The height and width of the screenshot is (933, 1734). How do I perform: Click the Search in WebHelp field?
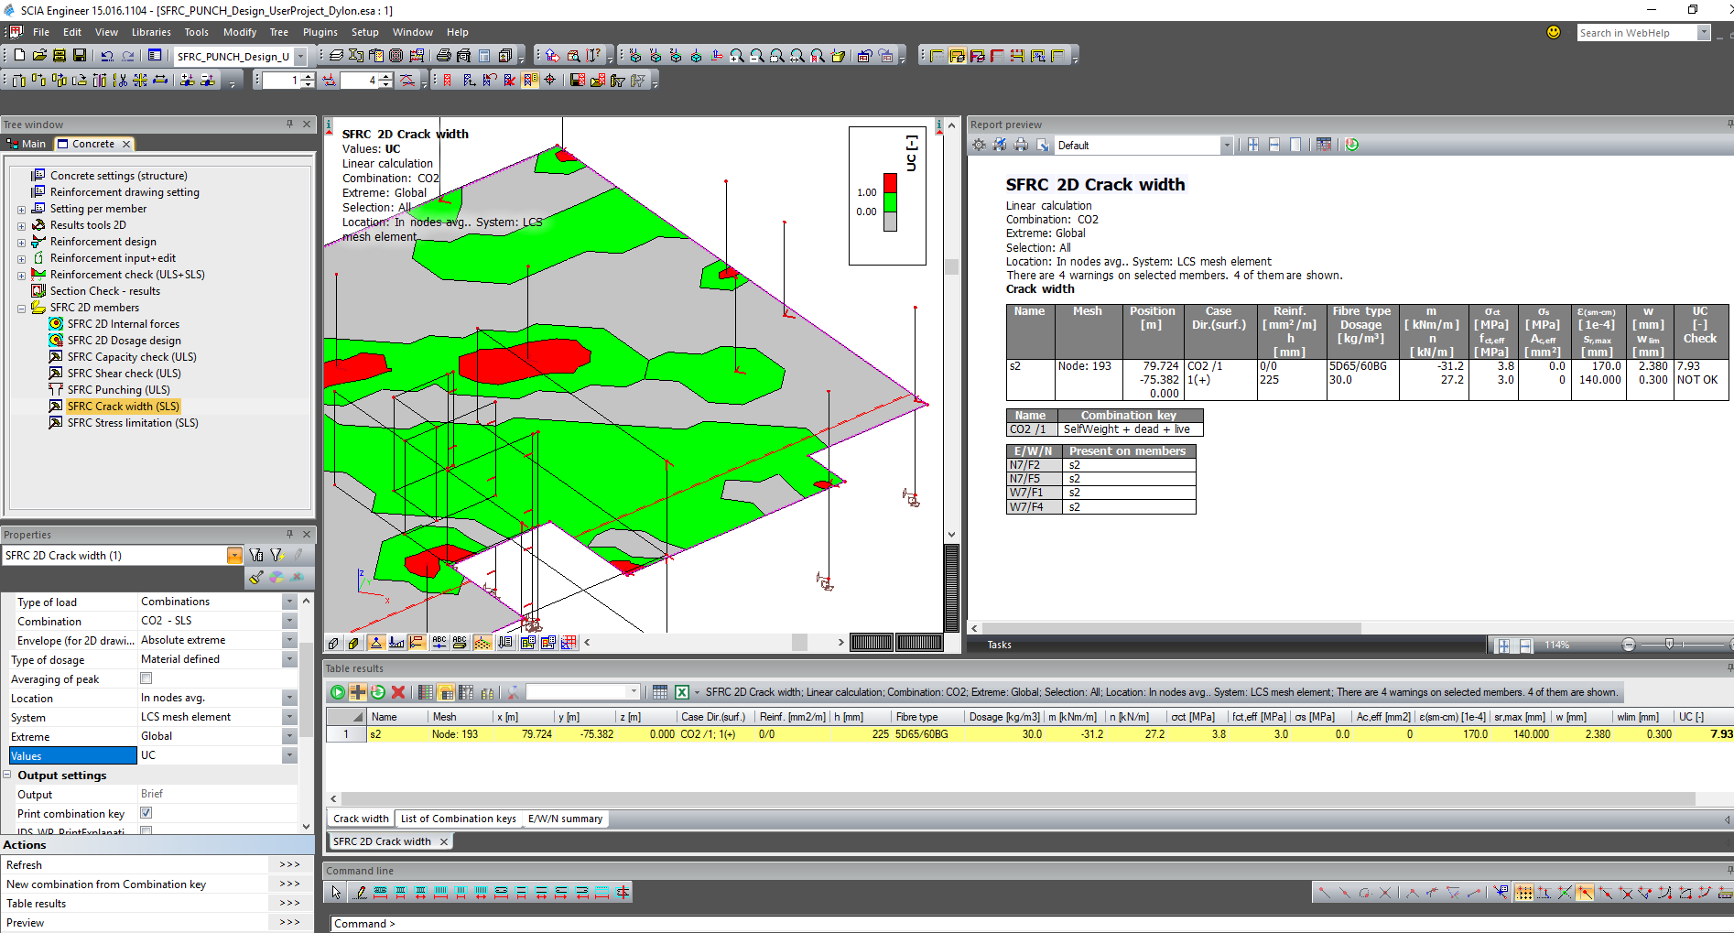1636,33
